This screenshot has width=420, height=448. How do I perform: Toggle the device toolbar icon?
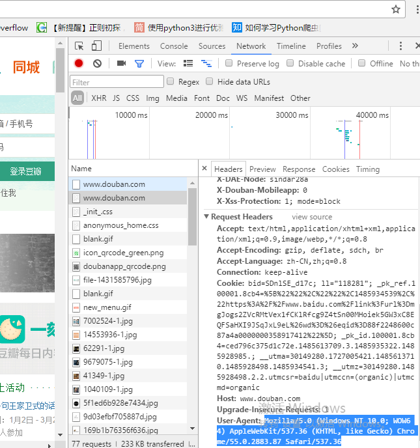click(x=96, y=46)
